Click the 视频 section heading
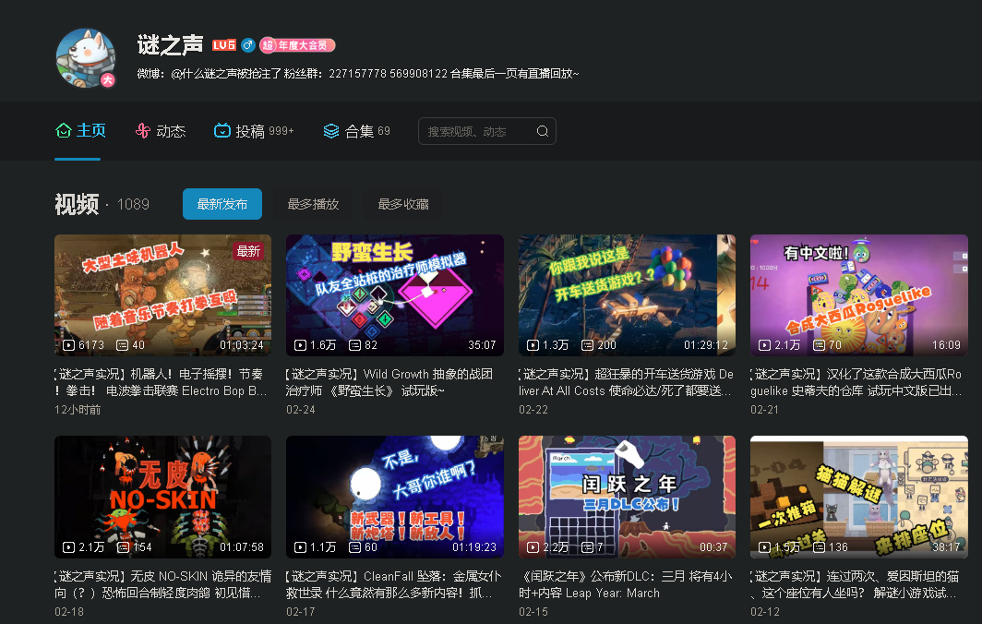 [77, 204]
